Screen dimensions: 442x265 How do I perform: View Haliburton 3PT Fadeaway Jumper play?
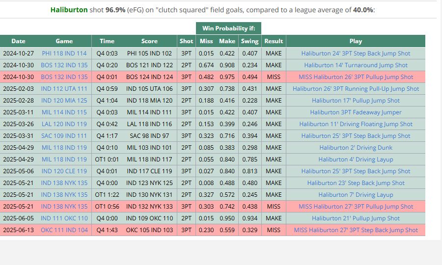tap(356, 112)
